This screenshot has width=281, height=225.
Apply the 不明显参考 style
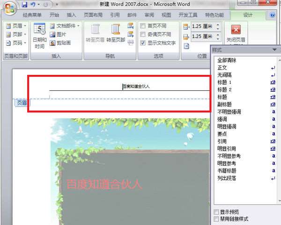pyautogui.click(x=246, y=156)
